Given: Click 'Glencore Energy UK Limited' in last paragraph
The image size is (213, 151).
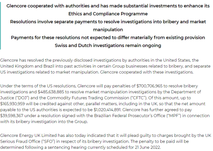Looking at the screenshot, I should pos(28,135).
